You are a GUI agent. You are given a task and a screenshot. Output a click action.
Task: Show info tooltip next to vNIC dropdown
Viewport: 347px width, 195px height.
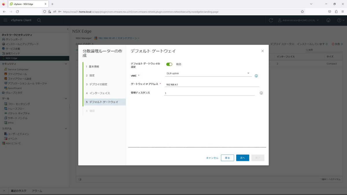click(256, 76)
